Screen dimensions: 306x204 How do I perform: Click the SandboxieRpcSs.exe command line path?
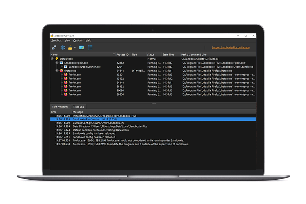214,63
